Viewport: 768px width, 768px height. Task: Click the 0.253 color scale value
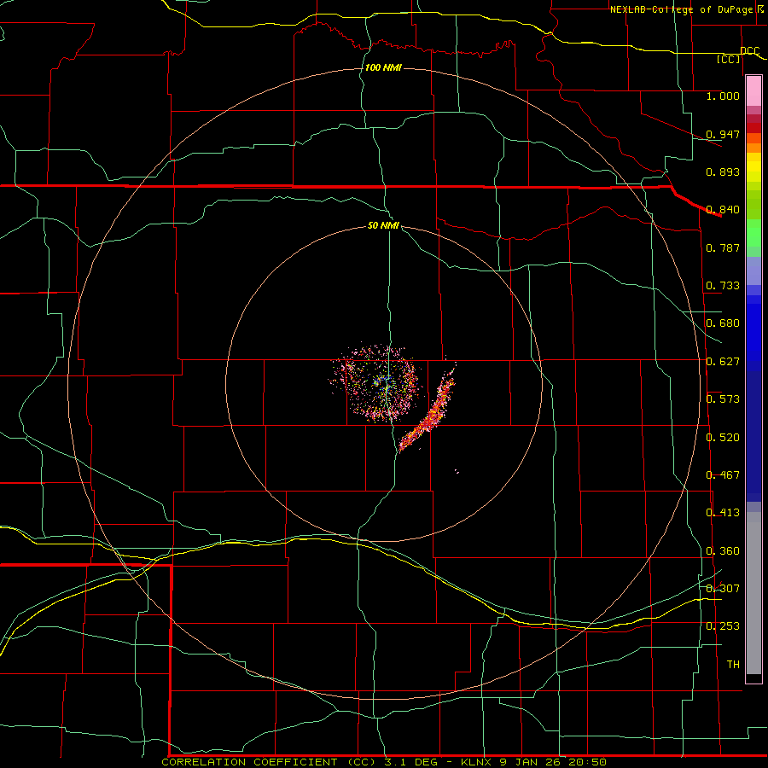(723, 626)
